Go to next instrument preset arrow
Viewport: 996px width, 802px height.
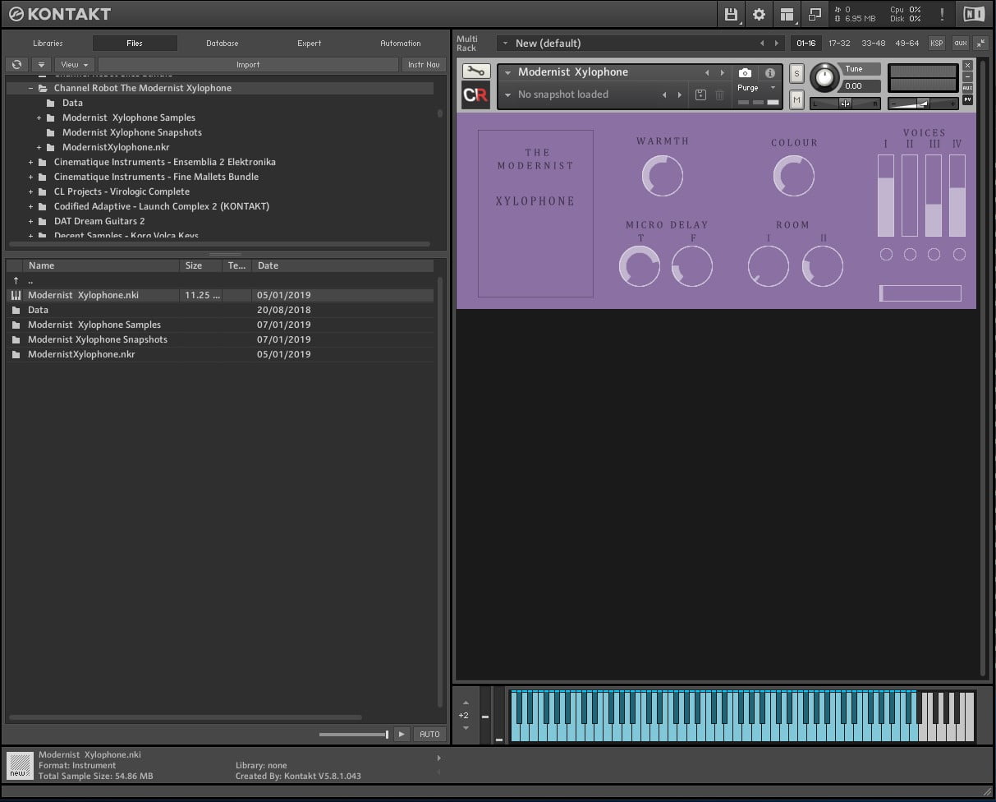723,73
